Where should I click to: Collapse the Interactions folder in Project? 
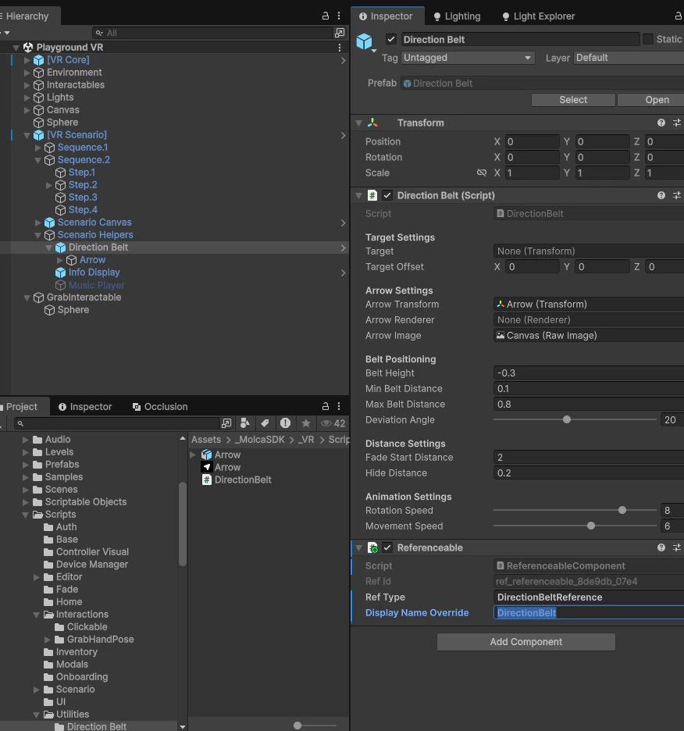[37, 615]
